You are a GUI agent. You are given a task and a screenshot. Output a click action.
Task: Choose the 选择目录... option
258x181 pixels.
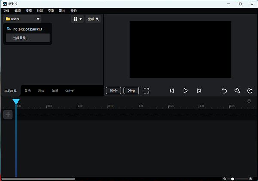click(x=28, y=38)
